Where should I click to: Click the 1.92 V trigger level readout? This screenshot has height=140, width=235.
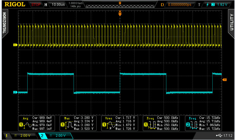[222, 5]
